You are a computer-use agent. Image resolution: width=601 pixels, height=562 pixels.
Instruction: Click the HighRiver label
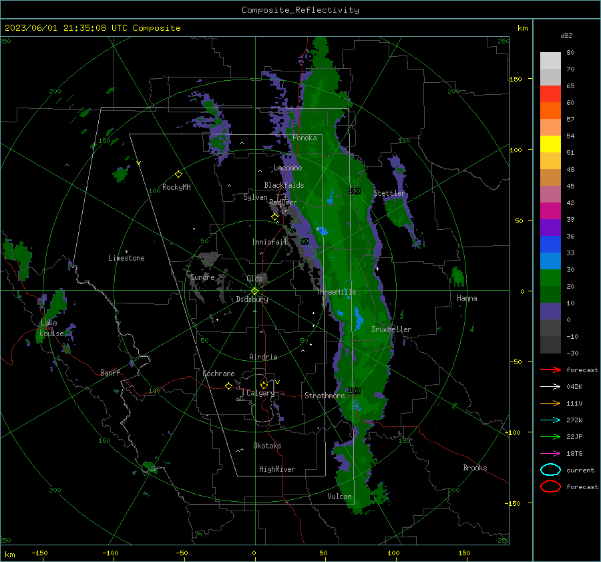(277, 469)
